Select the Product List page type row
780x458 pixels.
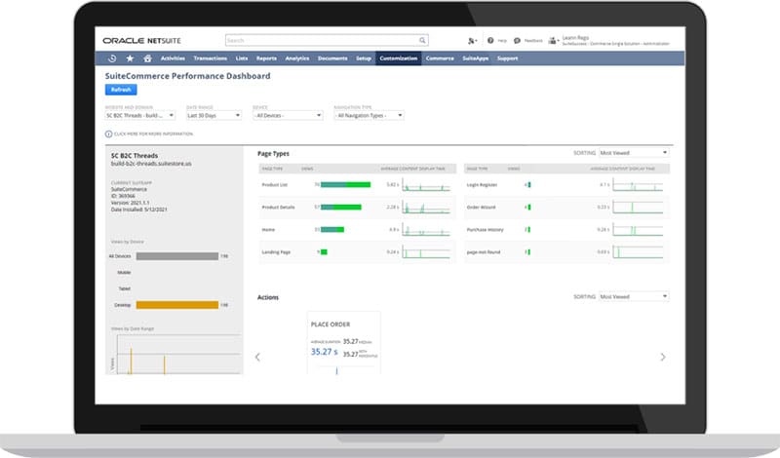[357, 185]
